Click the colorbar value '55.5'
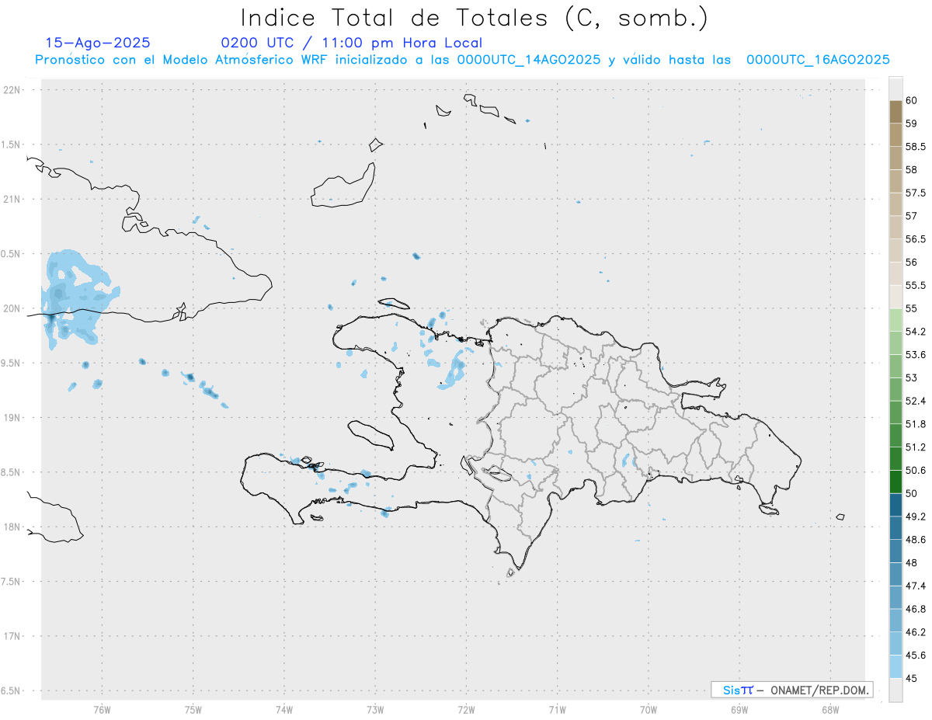This screenshot has width=932, height=720. pos(916,286)
